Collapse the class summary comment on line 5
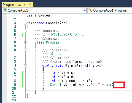The height and width of the screenshot is (103, 132). click(x=25, y=31)
